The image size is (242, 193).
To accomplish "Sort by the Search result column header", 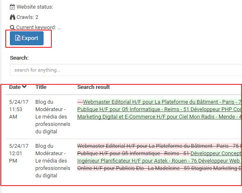I will 94,87.
